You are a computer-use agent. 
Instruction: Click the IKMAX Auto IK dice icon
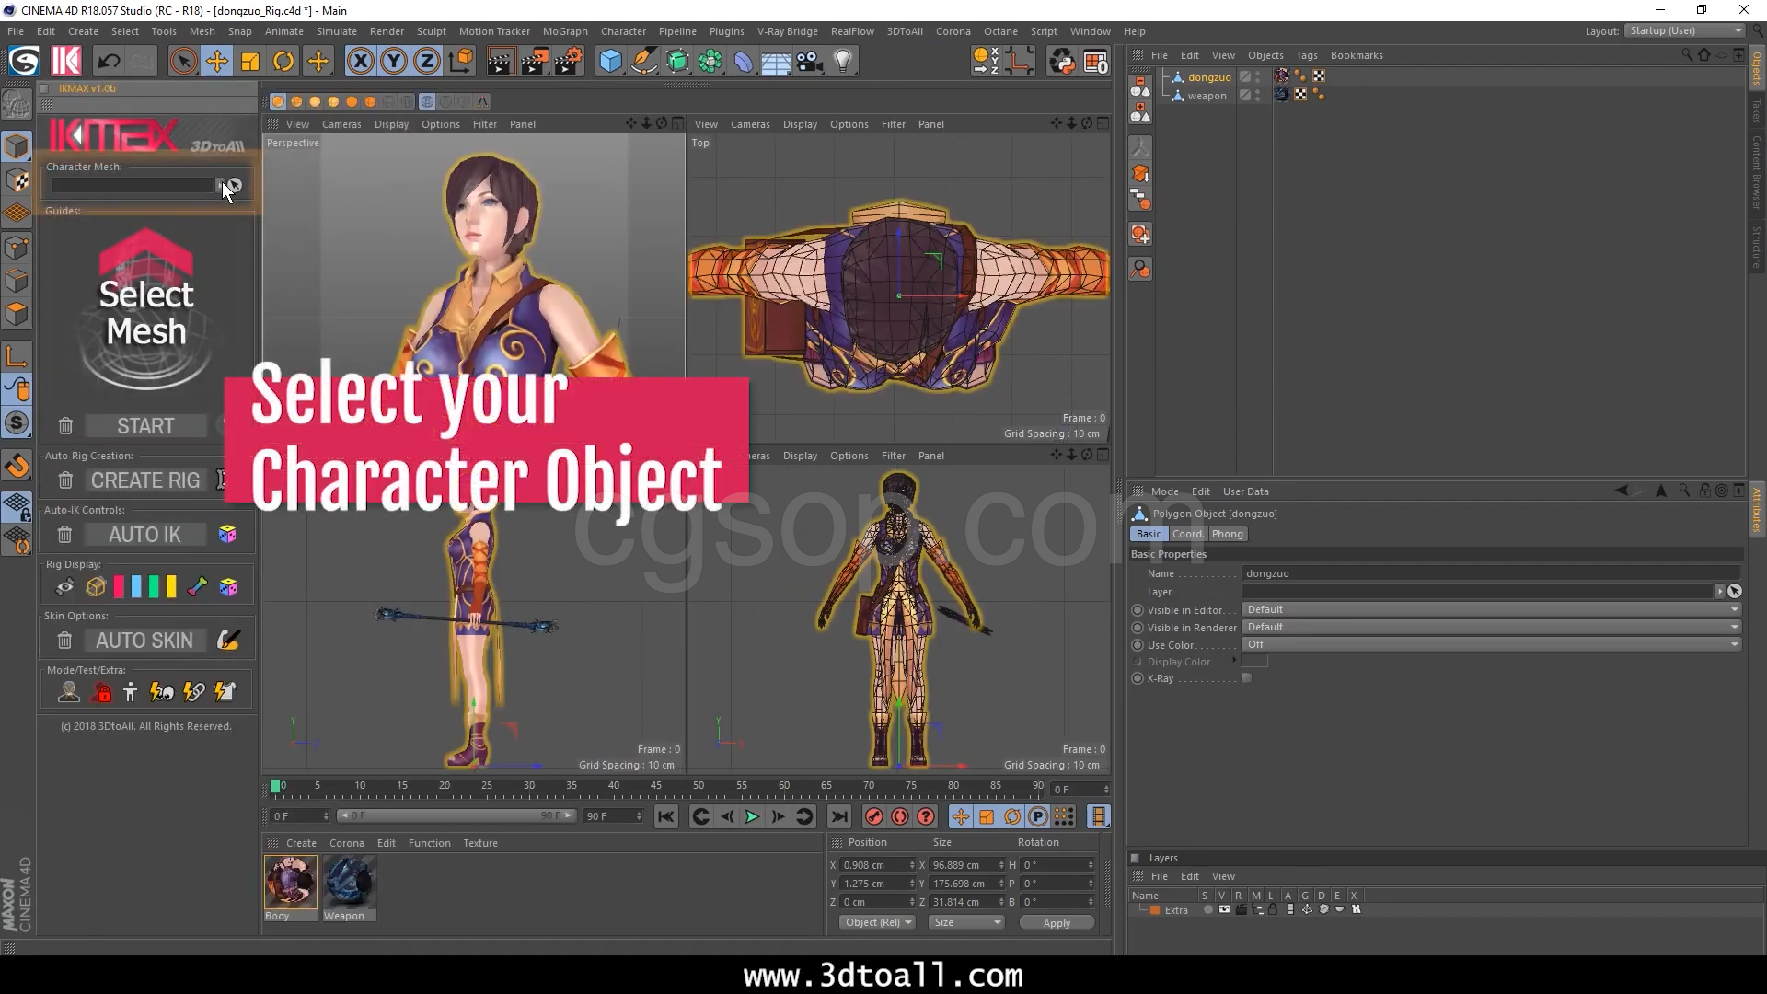(x=227, y=535)
